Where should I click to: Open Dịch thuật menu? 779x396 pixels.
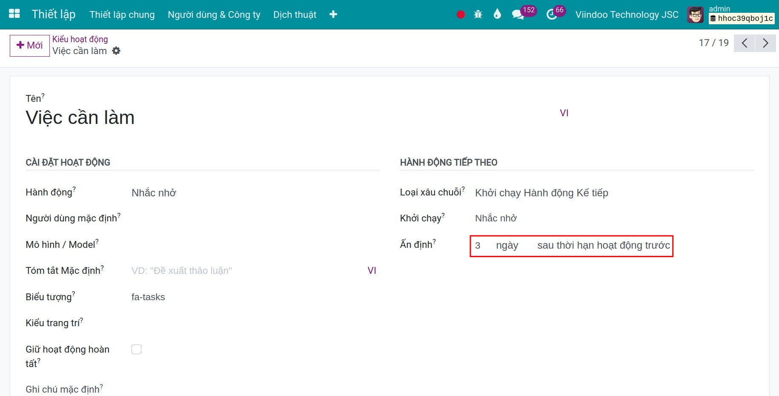coord(295,14)
